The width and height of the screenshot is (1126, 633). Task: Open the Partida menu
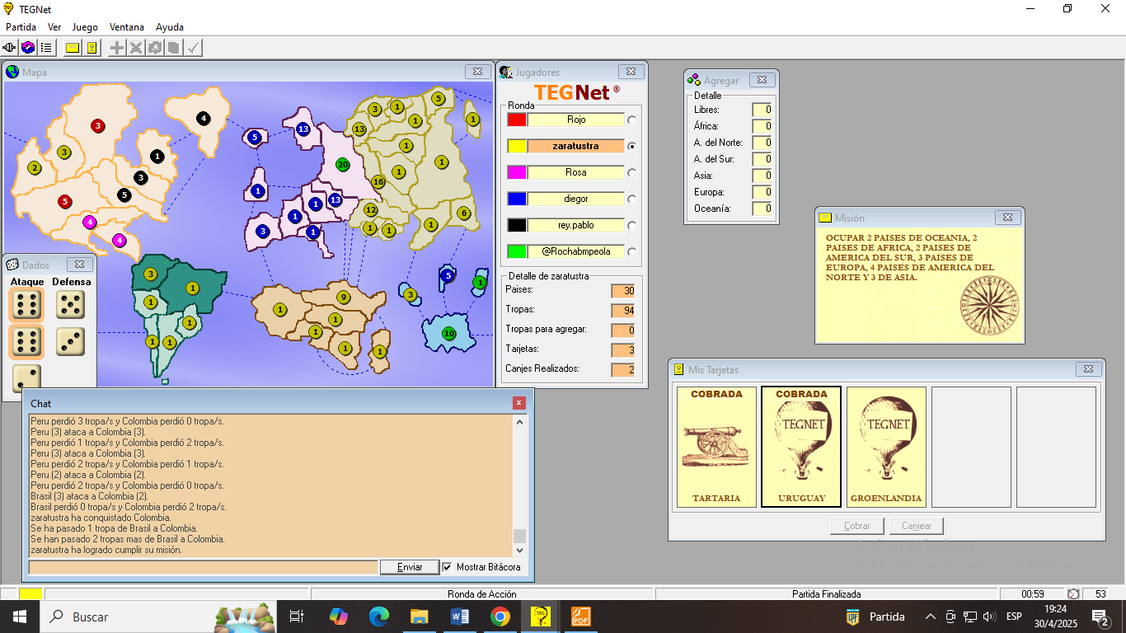coord(21,26)
